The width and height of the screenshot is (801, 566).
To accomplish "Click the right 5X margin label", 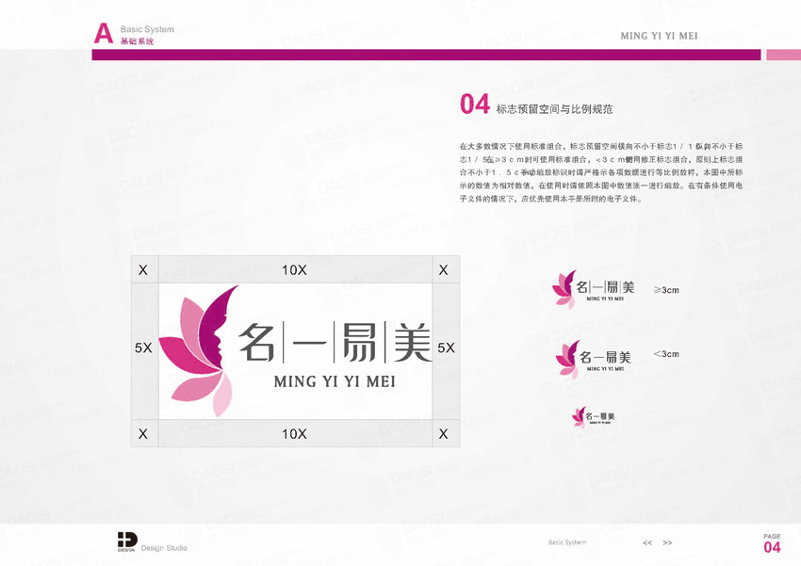I will (x=446, y=348).
